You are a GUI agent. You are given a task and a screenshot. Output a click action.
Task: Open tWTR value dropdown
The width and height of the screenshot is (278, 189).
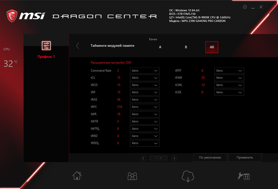pos(145,121)
